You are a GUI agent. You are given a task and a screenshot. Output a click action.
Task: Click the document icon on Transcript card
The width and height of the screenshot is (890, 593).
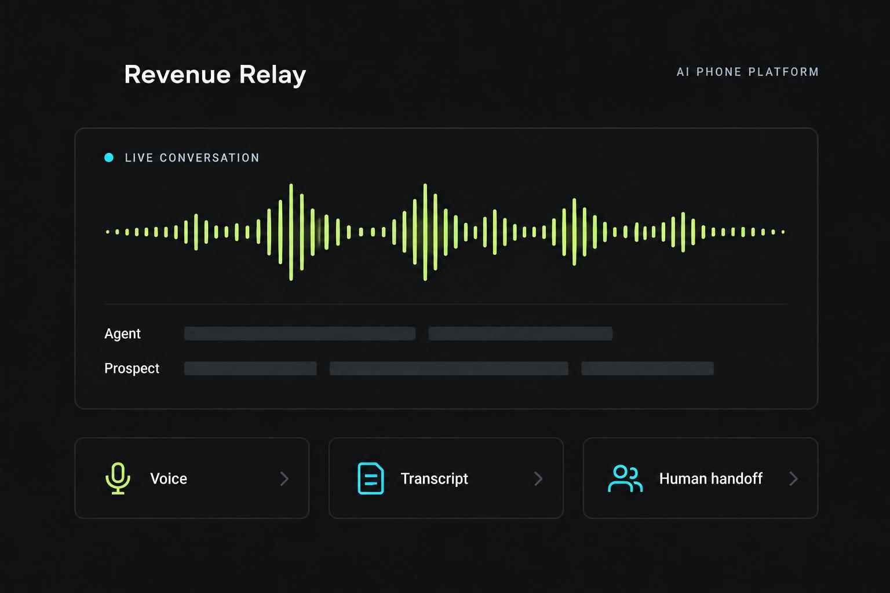[371, 478]
